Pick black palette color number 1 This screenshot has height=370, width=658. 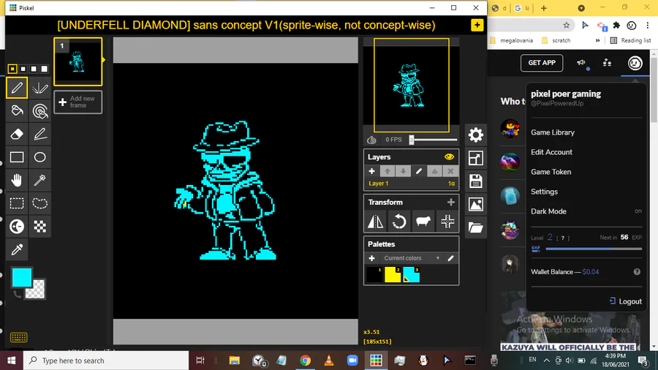[374, 275]
